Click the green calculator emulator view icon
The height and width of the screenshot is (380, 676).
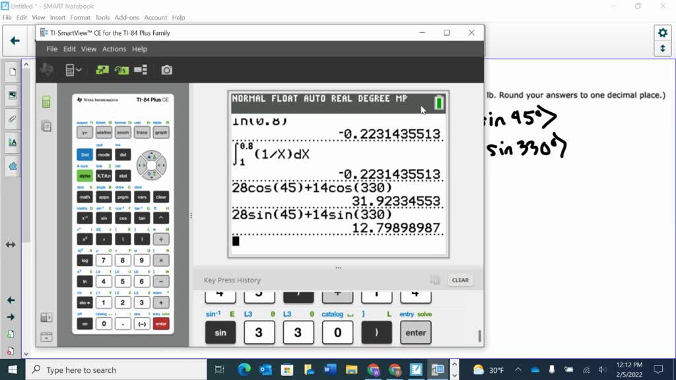46,102
